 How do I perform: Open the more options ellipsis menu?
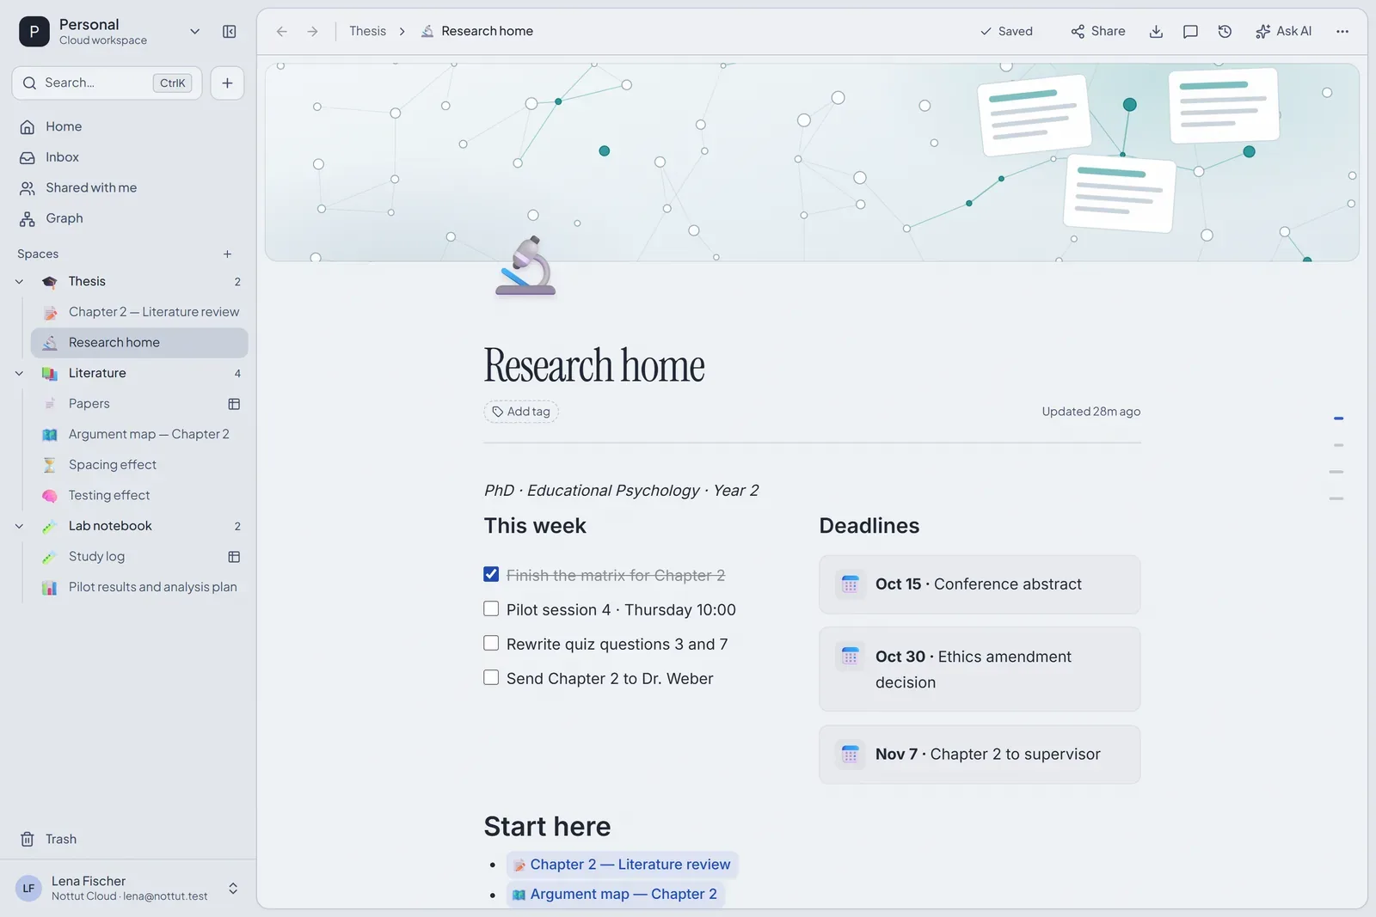click(1342, 32)
